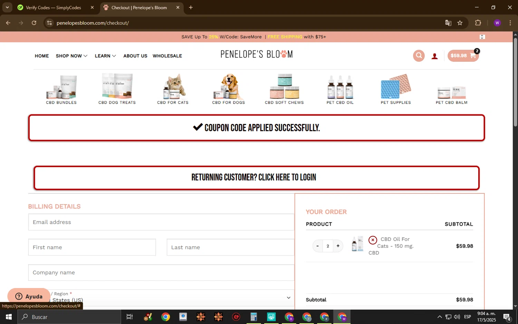Open the CBD Dog Treats category
The height and width of the screenshot is (324, 518).
coord(117,89)
